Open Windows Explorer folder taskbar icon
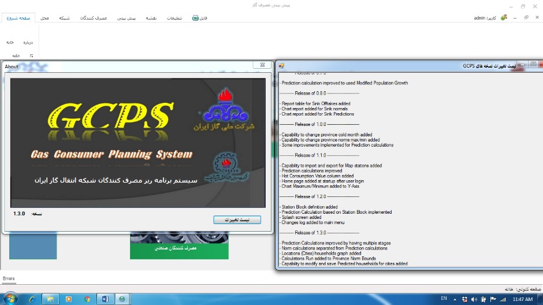543x305 pixels. click(50, 299)
